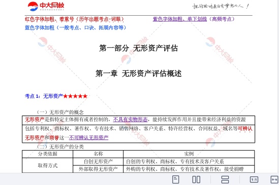This screenshot has height=185, width=279.
Task: Click the heading 第一部分 无形资产评估
Action: pos(138,48)
